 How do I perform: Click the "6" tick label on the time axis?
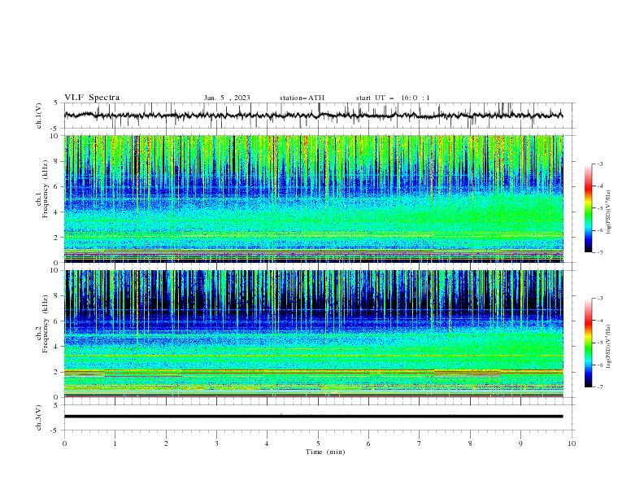click(x=368, y=443)
